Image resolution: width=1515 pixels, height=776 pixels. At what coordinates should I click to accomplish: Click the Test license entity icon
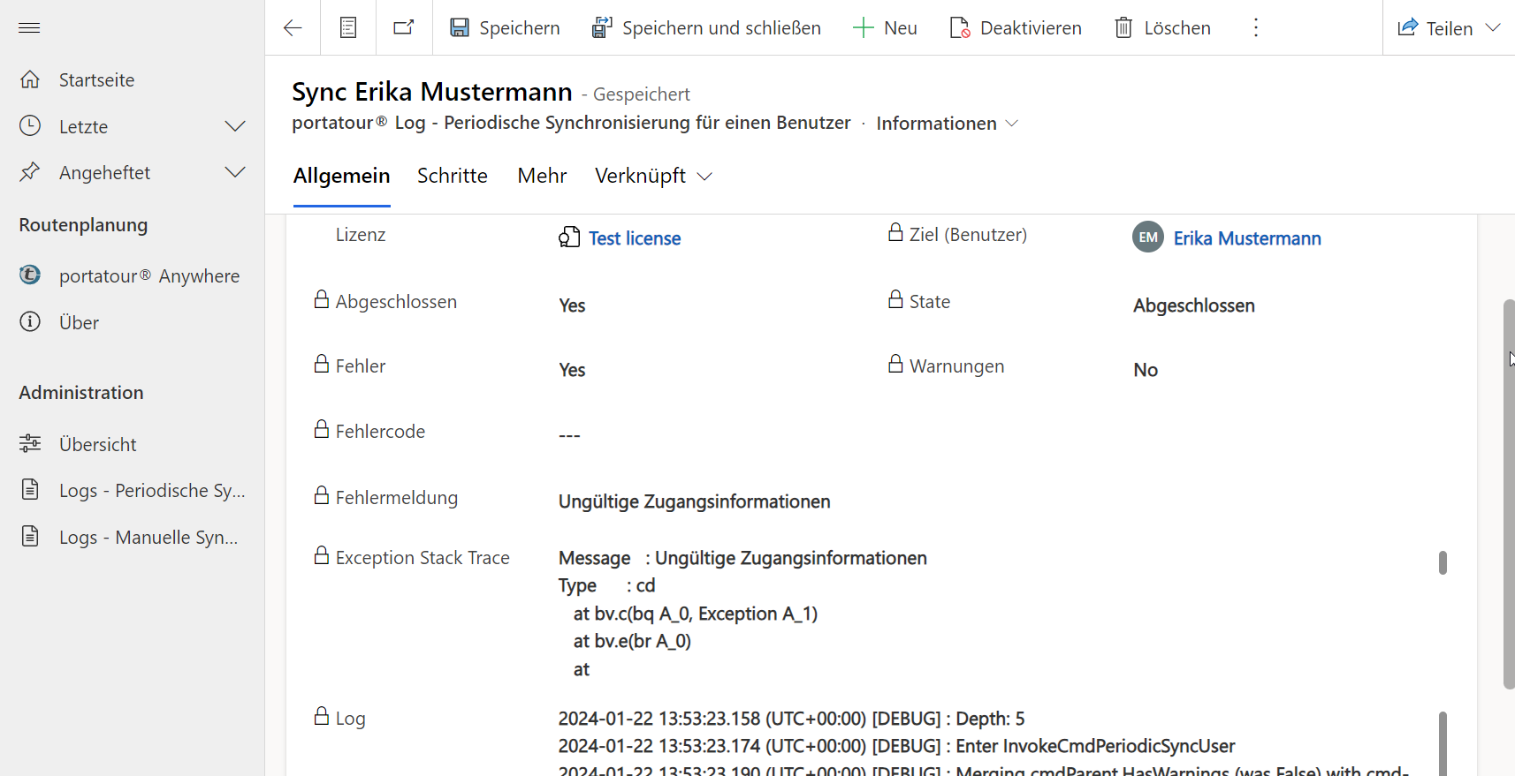(x=569, y=237)
